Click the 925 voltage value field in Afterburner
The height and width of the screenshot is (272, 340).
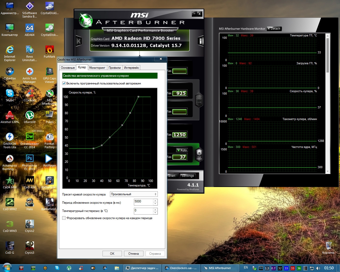[180, 93]
